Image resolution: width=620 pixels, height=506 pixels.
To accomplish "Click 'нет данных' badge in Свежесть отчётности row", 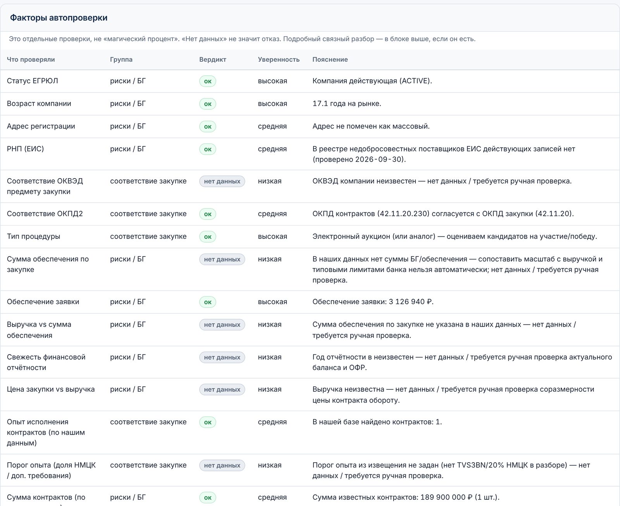I will point(222,357).
